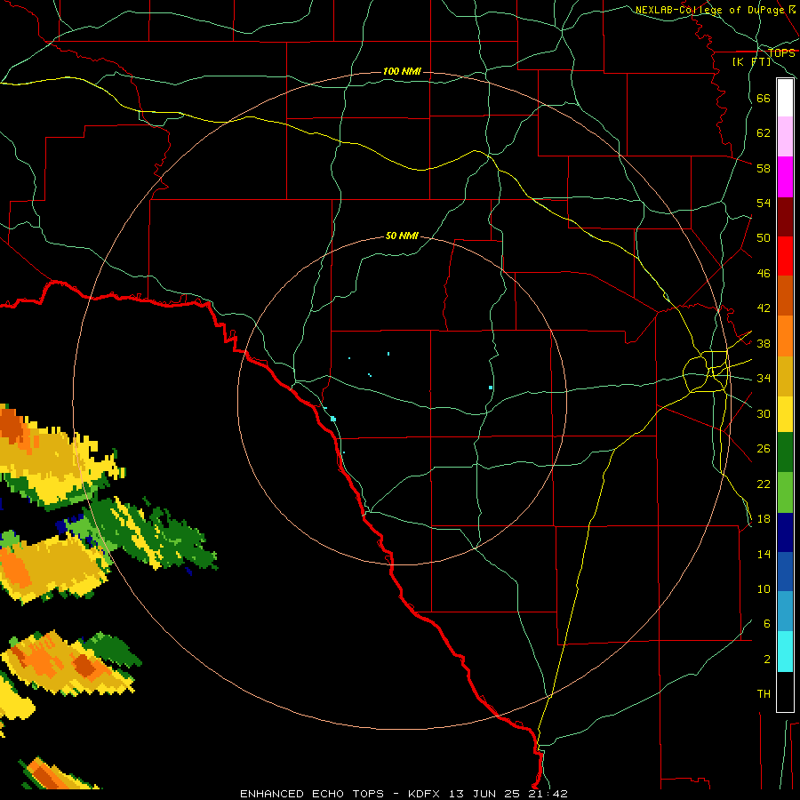This screenshot has width=800, height=800.
Task: Click legend value "10"
Action: pyautogui.click(x=764, y=588)
